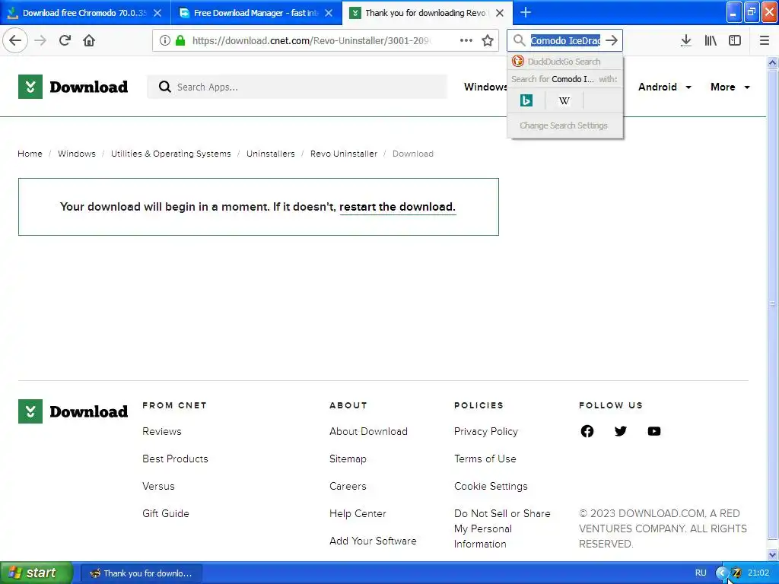Screen dimensions: 779x584
Task: Close the Revo download tab
Action: [500, 13]
